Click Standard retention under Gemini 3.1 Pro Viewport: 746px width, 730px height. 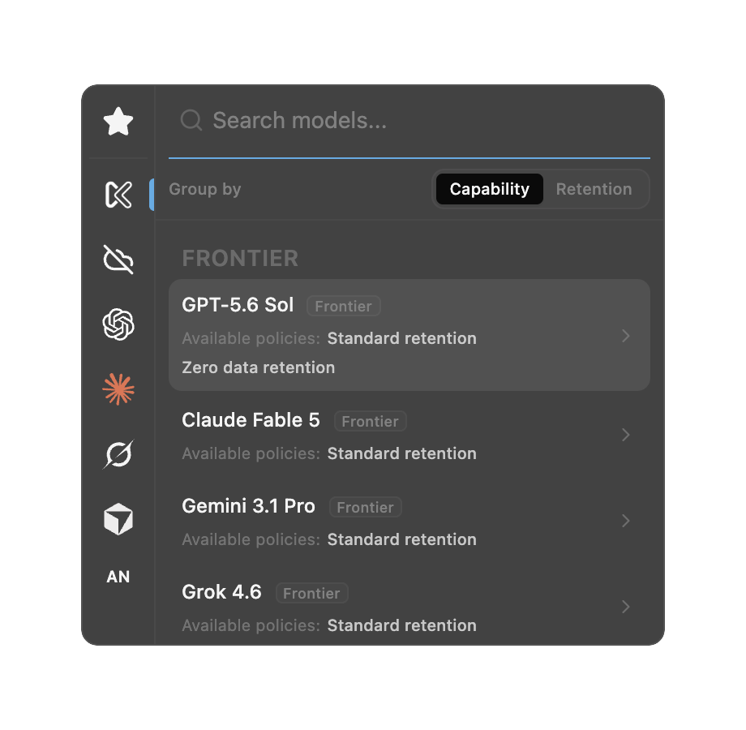(402, 539)
